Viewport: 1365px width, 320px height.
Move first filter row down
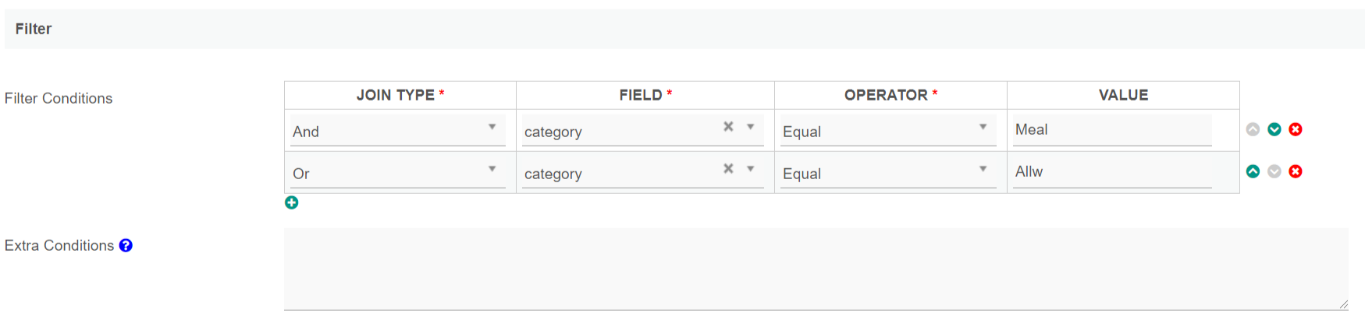pyautogui.click(x=1274, y=129)
